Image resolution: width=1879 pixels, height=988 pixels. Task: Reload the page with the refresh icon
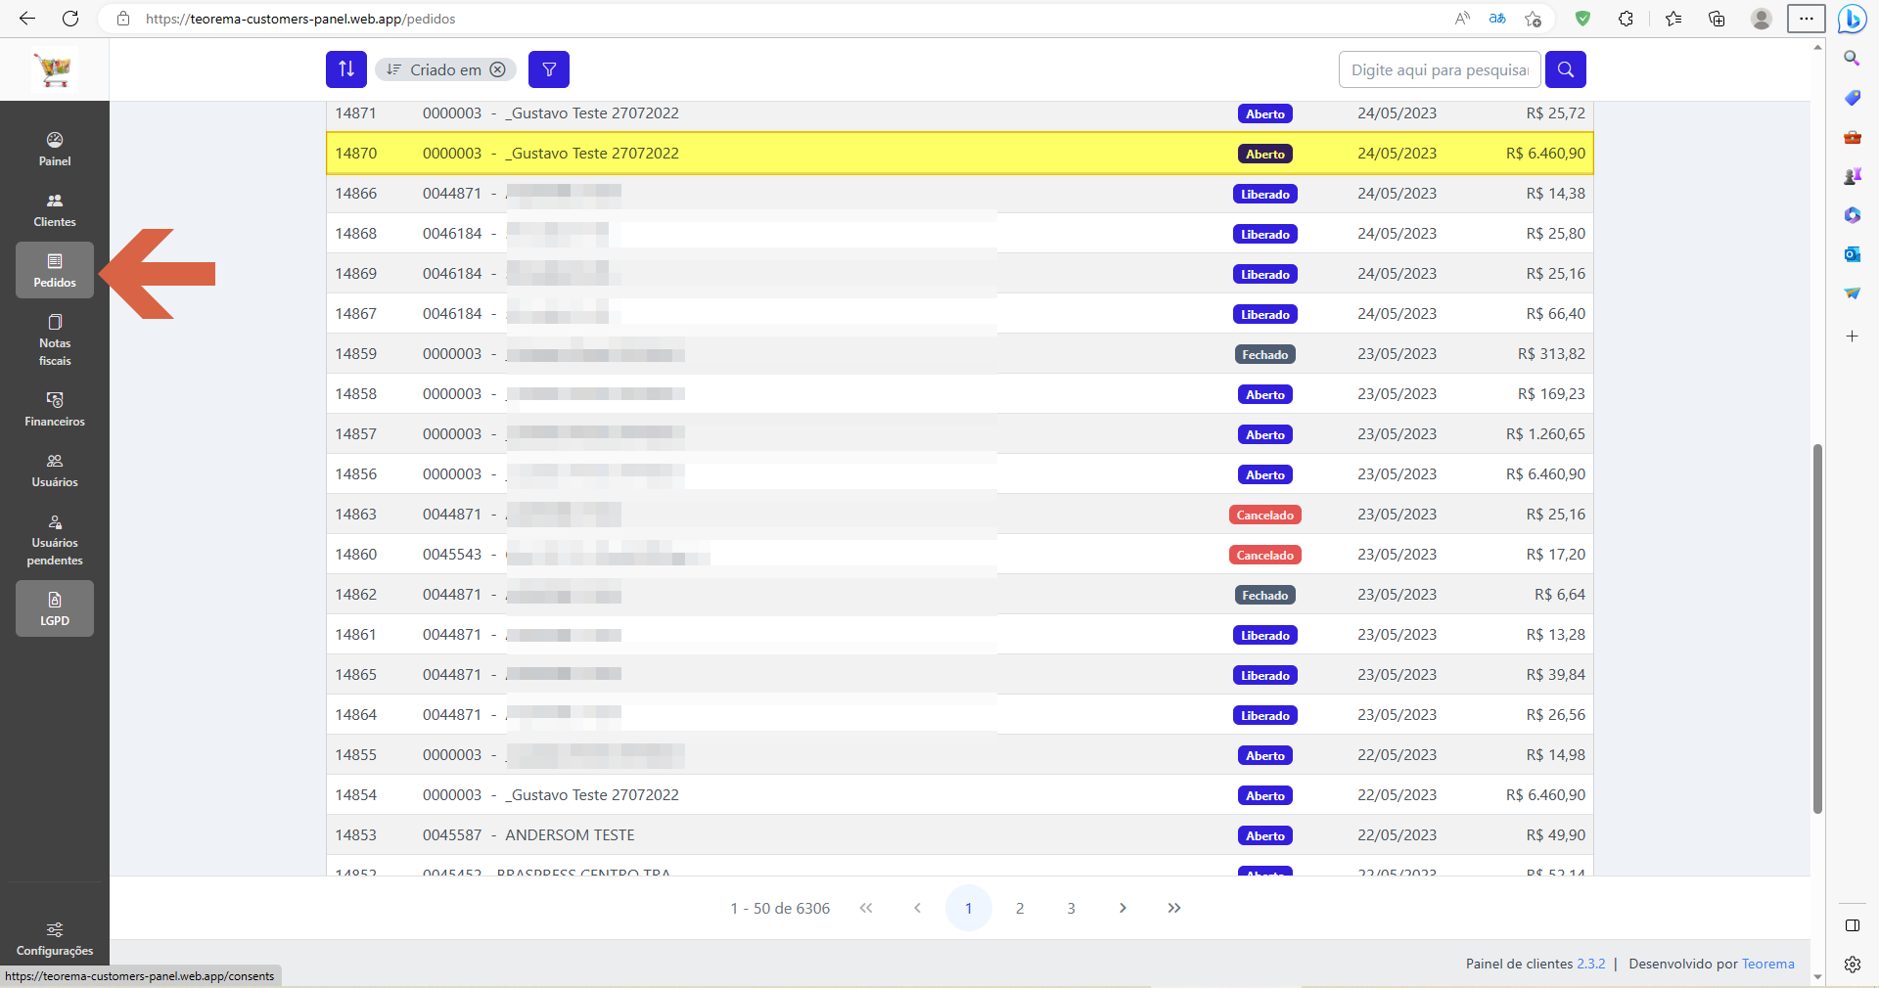tap(70, 19)
